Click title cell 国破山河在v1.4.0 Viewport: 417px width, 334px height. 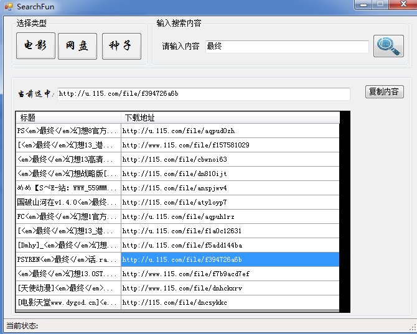pos(68,203)
